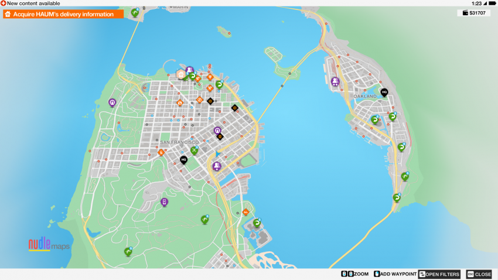Click the green arrow marker left of Oakland's coliseum
Viewport: 498px width, 280px height.
tap(375, 120)
